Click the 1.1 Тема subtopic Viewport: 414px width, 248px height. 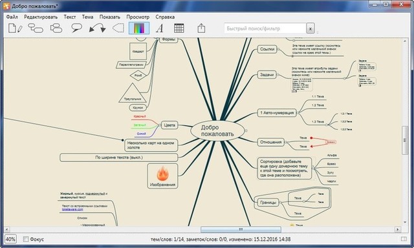coord(318,96)
